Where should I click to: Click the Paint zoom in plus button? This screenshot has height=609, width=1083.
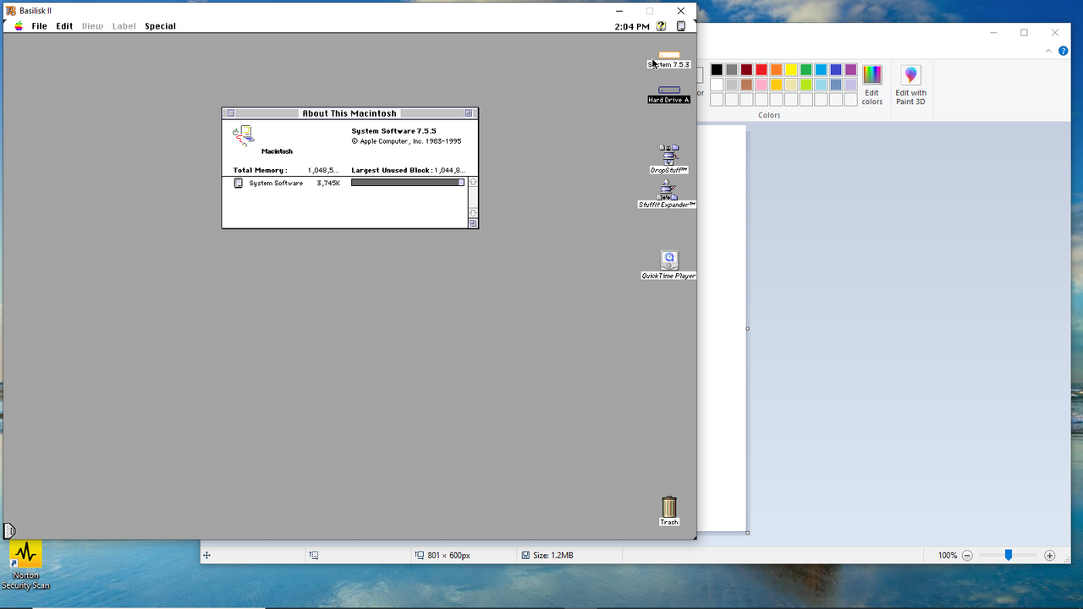pos(1050,556)
